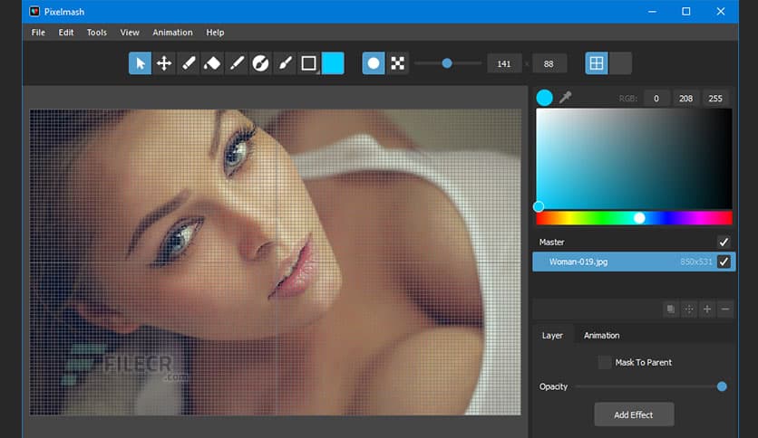This screenshot has width=758, height=438.
Task: Select the round circle pixel shape button
Action: click(373, 63)
